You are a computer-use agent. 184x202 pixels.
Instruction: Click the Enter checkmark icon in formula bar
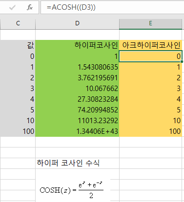[12, 7]
